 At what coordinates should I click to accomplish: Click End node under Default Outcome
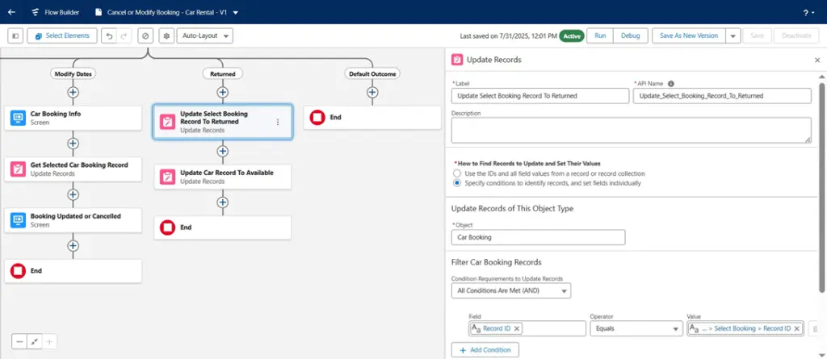pyautogui.click(x=372, y=118)
